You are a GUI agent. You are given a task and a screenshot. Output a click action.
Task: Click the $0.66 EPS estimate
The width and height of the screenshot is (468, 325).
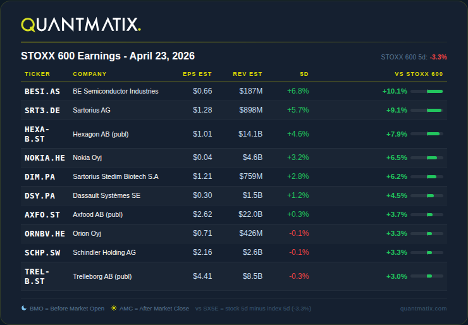tap(202, 90)
